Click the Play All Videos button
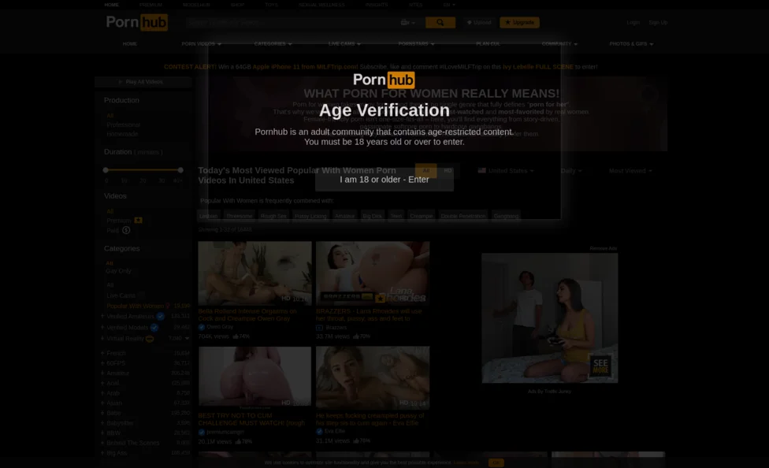Screen dimensions: 769x468 [143, 82]
